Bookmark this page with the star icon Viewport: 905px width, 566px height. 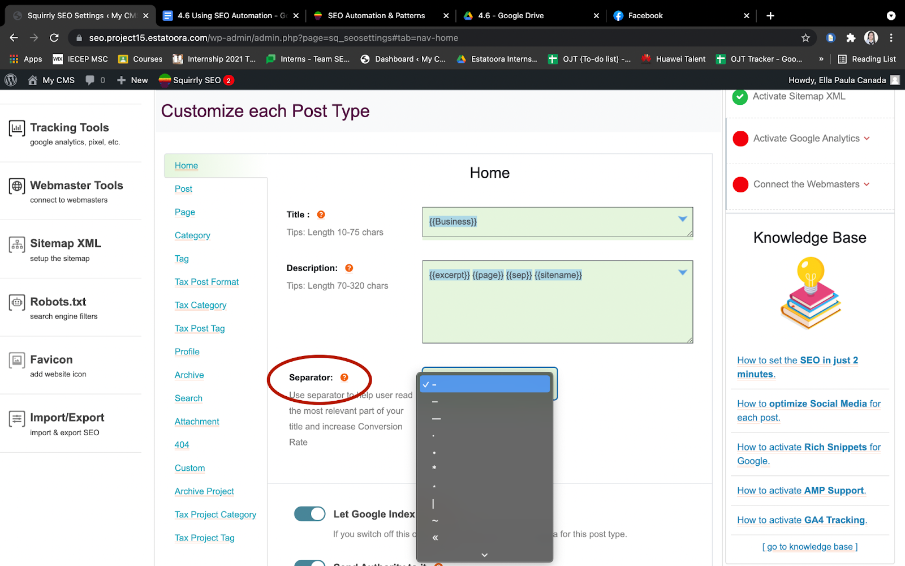[805, 38]
